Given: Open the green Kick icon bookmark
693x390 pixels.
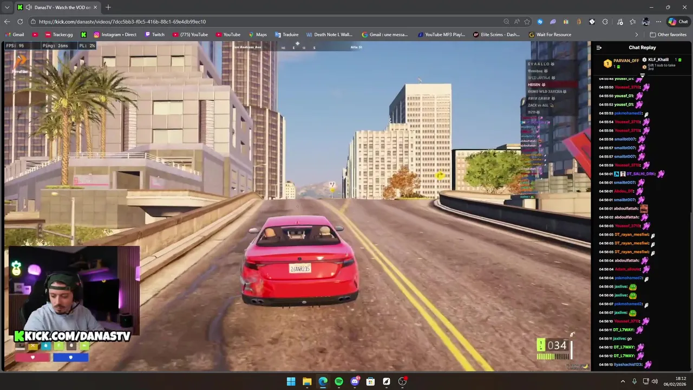Looking at the screenshot, I should [83, 35].
